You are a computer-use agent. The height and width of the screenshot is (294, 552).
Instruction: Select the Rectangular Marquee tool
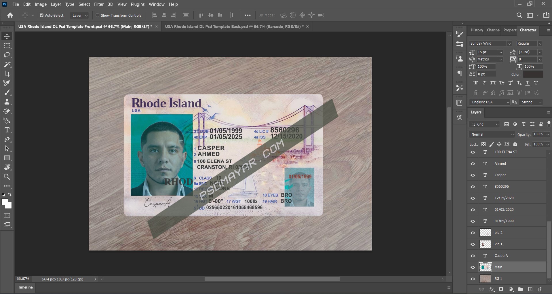pyautogui.click(x=7, y=46)
